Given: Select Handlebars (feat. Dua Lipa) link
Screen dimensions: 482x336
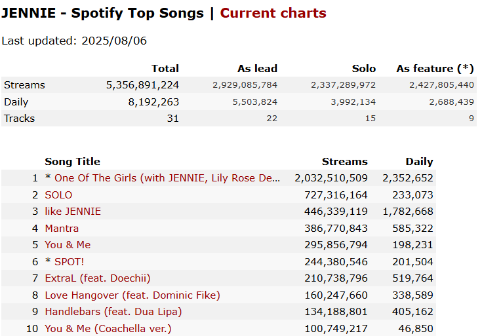Looking at the screenshot, I should pyautogui.click(x=113, y=312).
